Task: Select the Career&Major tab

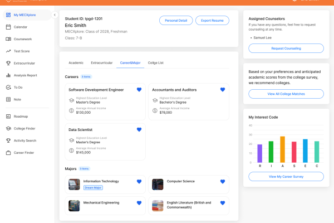Action: (130, 63)
